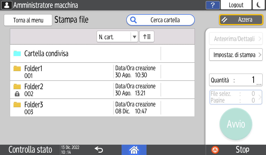
Task: Click the magnifier in Cerca cartella
Action: (134, 20)
